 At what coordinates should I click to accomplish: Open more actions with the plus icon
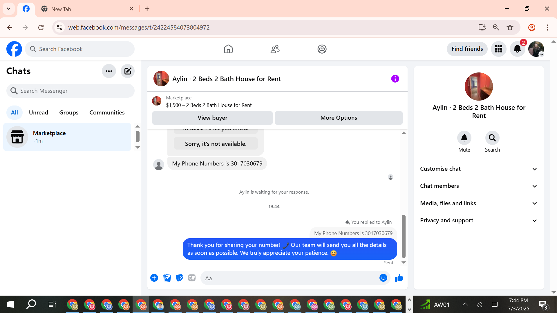pyautogui.click(x=154, y=278)
